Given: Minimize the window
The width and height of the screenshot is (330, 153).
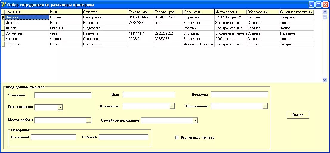Looking at the screenshot, I should click(x=312, y=5).
